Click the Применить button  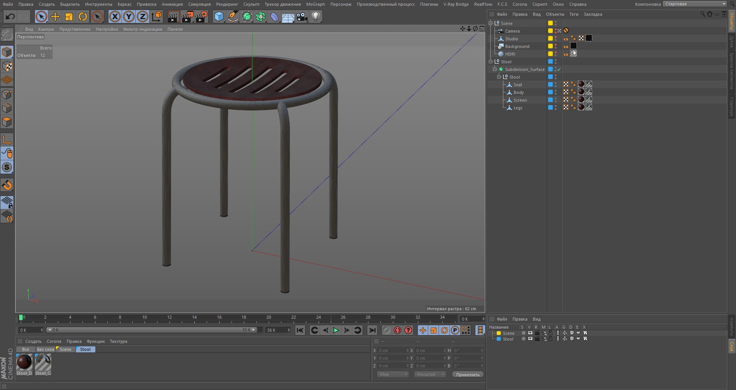point(468,374)
